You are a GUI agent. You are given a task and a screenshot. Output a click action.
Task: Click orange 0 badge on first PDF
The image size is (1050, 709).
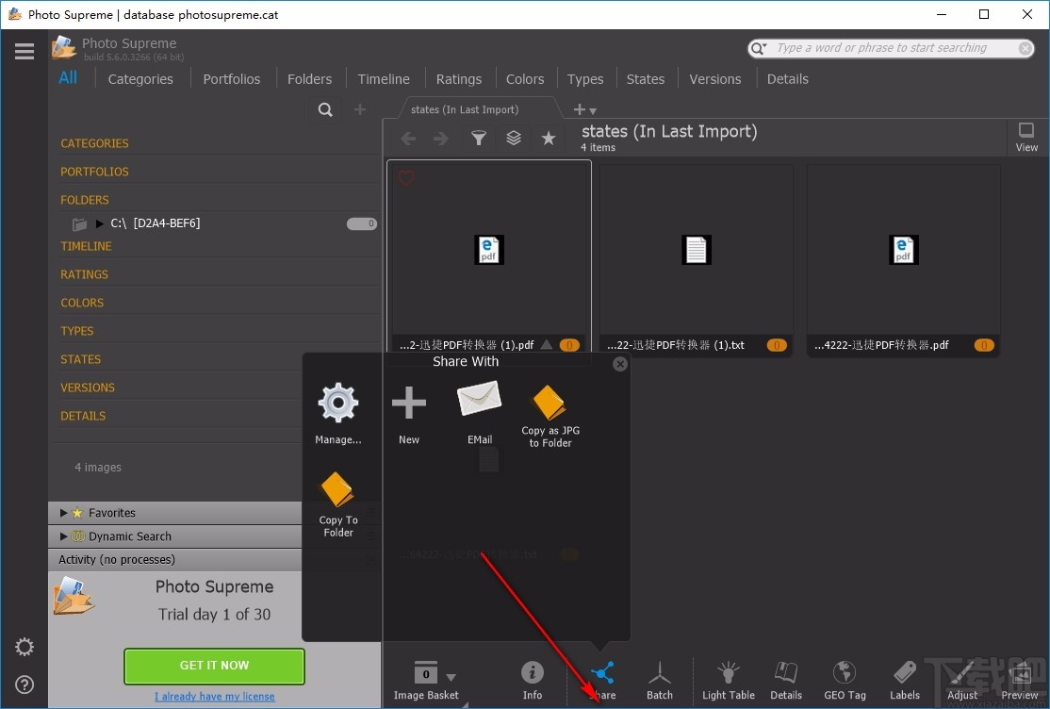569,345
